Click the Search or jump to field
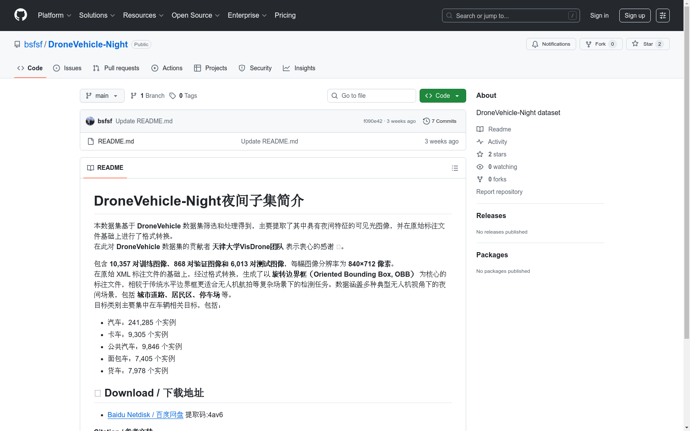This screenshot has height=431, width=690. 511,16
